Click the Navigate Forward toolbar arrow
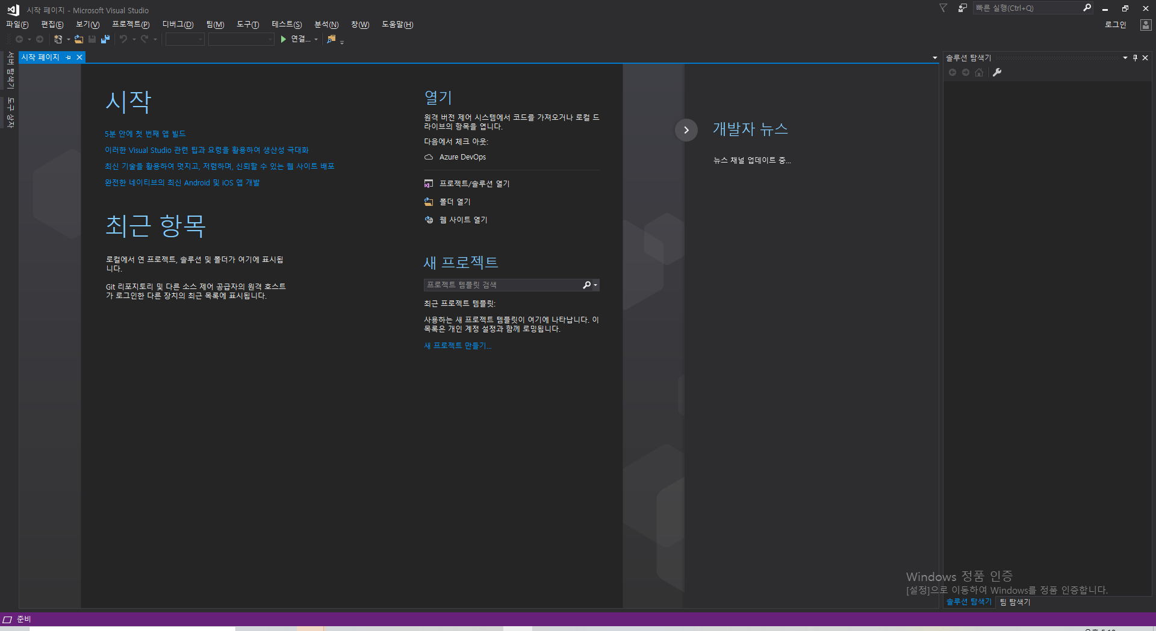Viewport: 1156px width, 631px height. [x=40, y=39]
